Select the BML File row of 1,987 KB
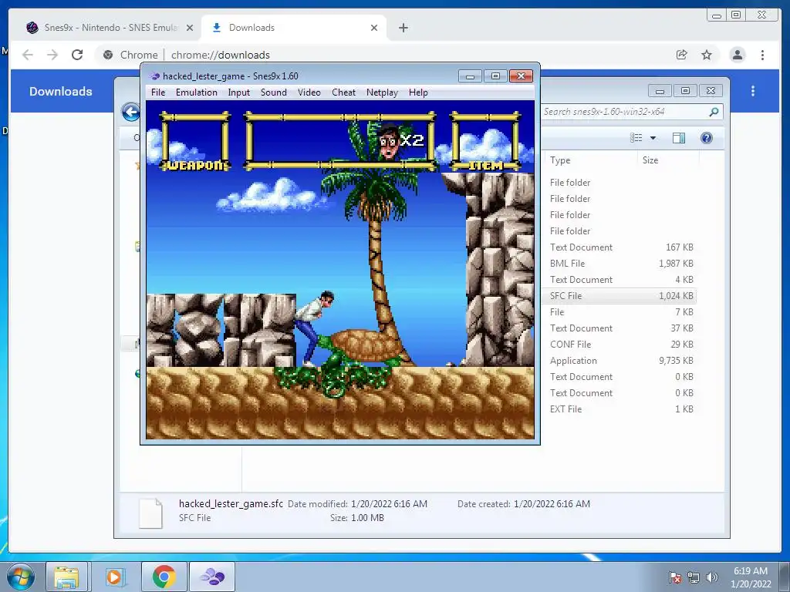 pyautogui.click(x=621, y=264)
